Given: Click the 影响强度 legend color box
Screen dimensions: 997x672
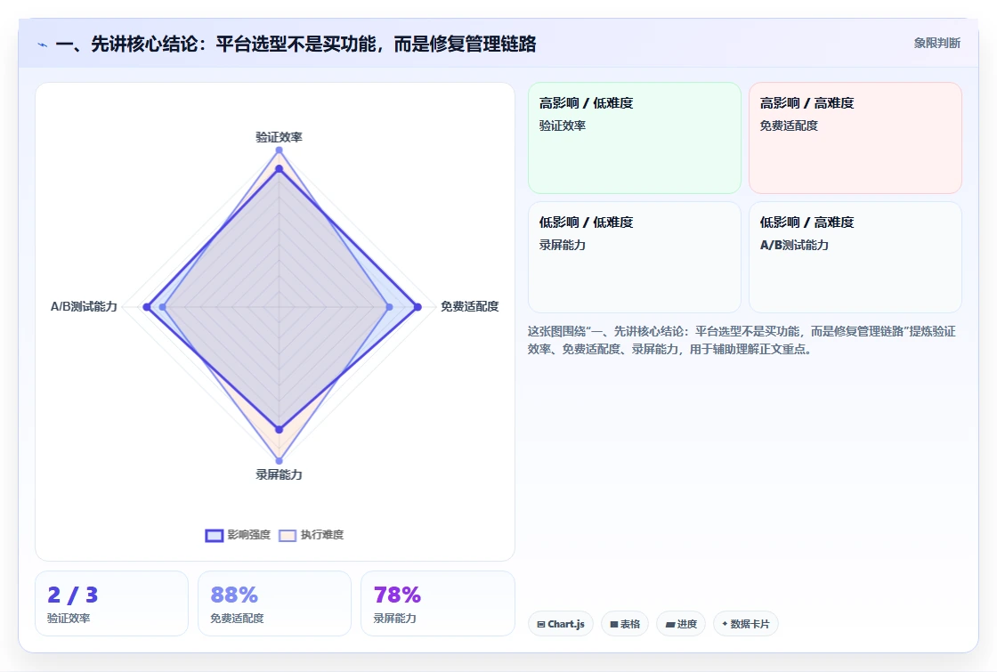Looking at the screenshot, I should (x=215, y=535).
